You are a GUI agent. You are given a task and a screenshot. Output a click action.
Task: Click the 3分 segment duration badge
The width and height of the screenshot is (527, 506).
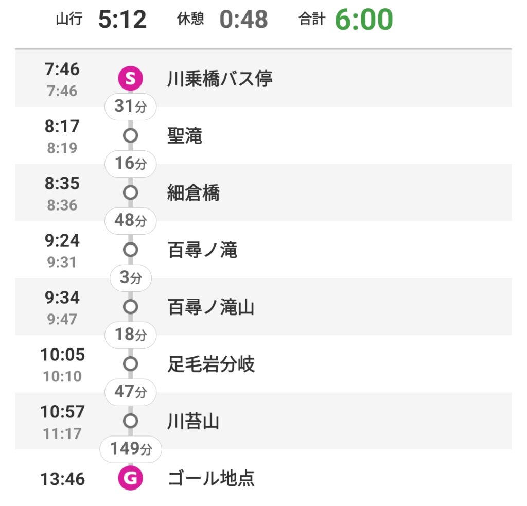(130, 278)
